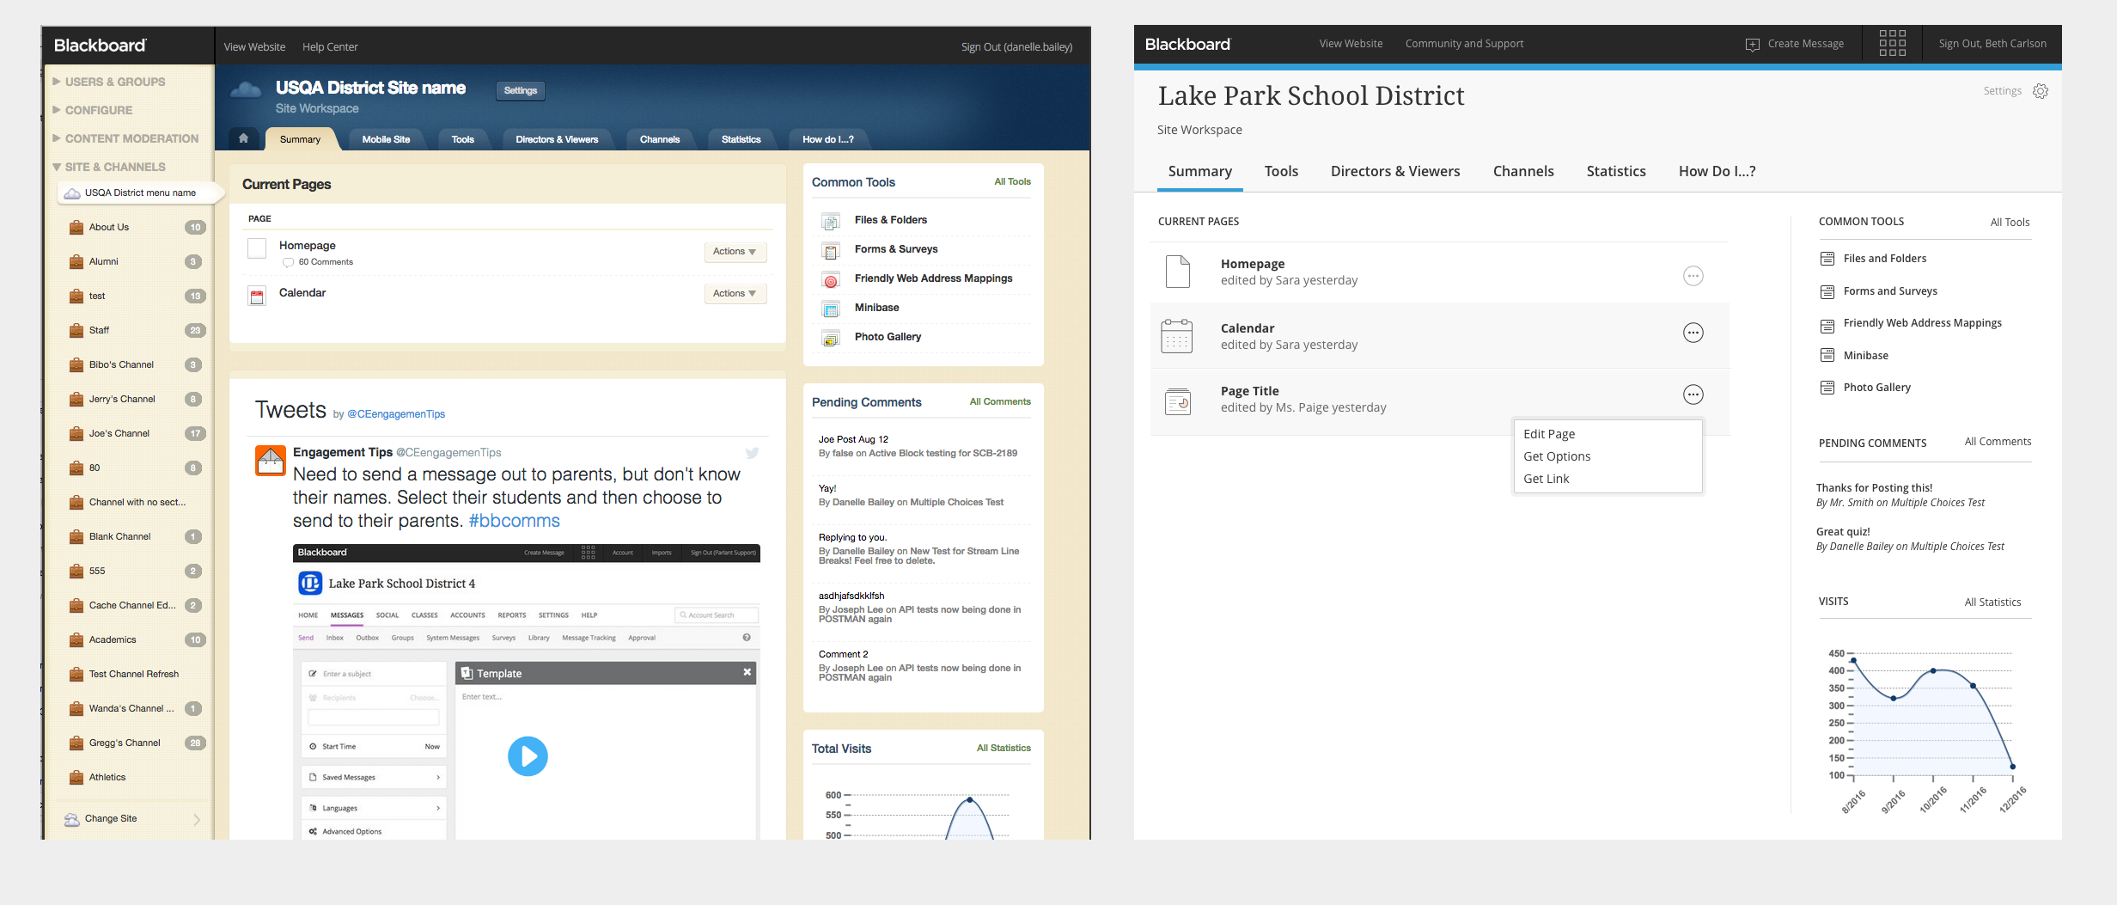This screenshot has height=905, width=2117.
Task: Choose Edit Page from the context menu
Action: [1549, 434]
